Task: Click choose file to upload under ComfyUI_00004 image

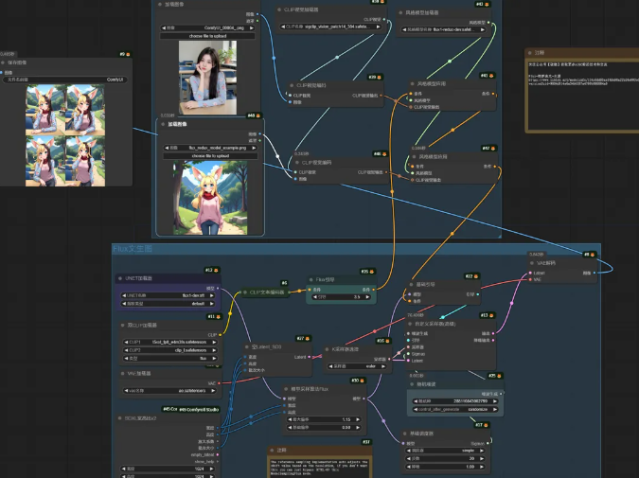Action: [x=207, y=36]
